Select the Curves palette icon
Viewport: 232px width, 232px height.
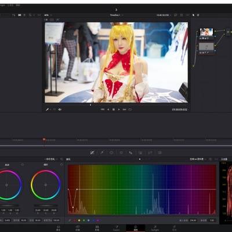92,153
